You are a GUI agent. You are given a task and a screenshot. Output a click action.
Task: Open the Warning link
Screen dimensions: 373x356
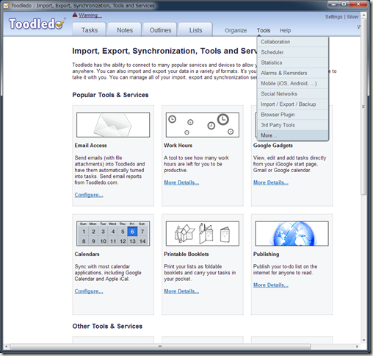point(90,15)
